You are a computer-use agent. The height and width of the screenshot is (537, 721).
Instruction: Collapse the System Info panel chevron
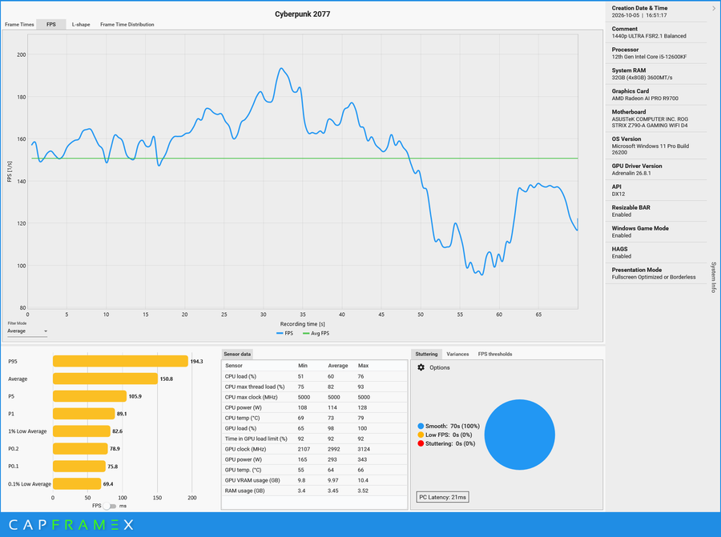point(714,8)
